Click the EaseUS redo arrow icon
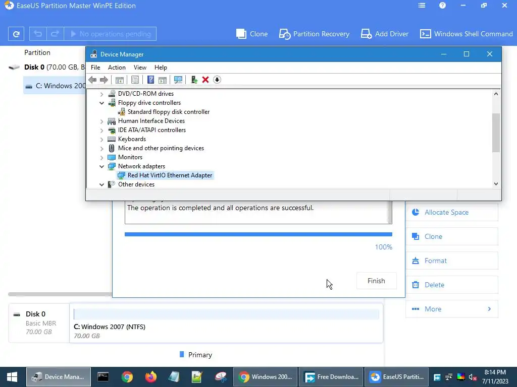The image size is (517, 387). 55,34
